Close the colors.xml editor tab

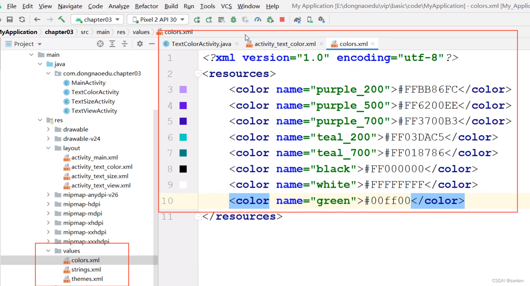[373, 44]
